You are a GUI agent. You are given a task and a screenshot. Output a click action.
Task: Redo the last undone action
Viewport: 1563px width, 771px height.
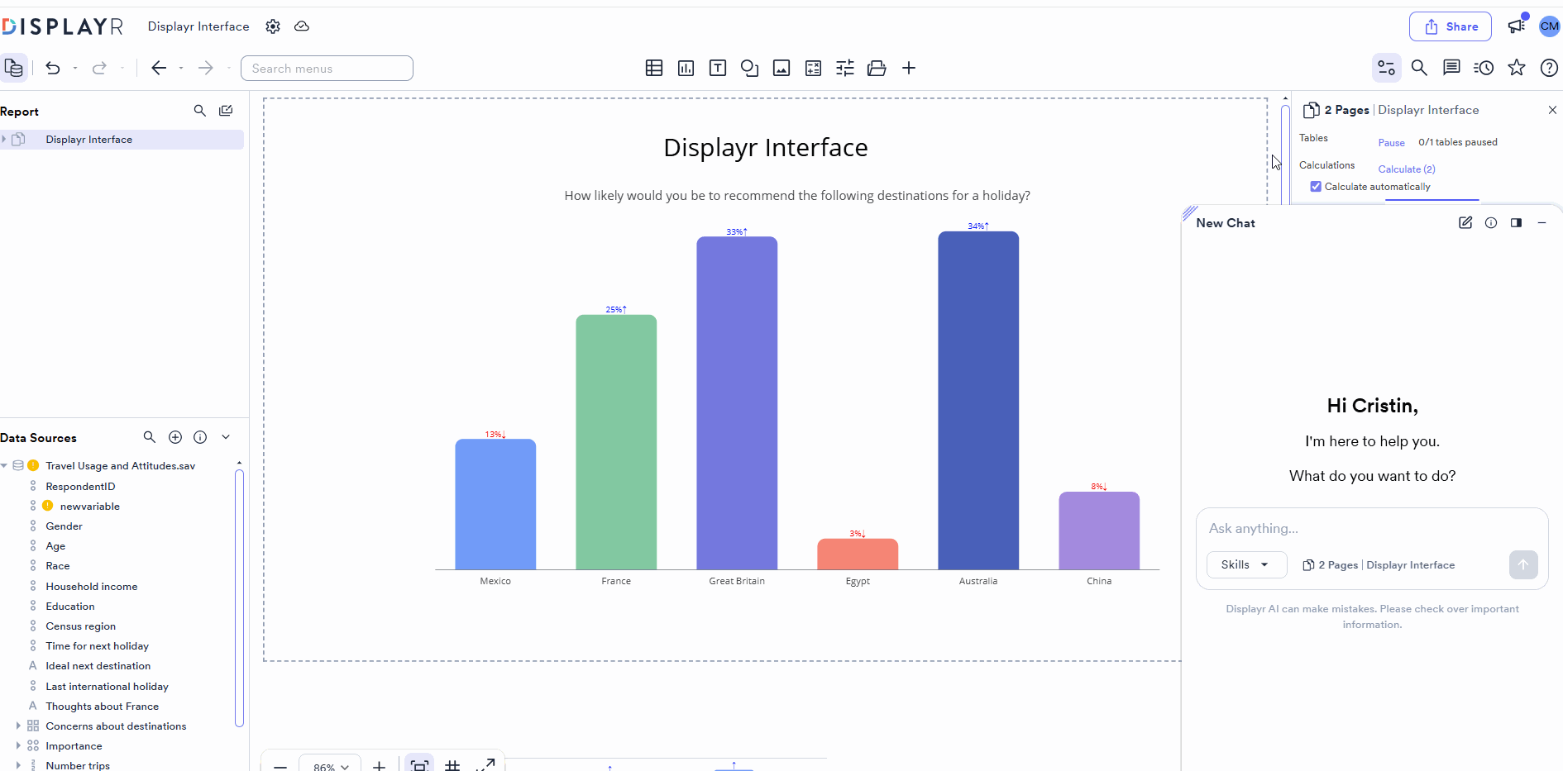point(99,68)
